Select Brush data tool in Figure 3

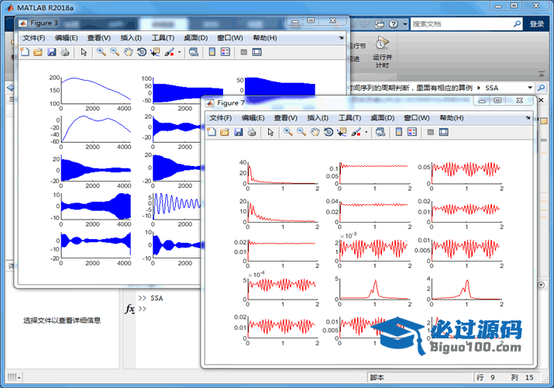point(169,52)
